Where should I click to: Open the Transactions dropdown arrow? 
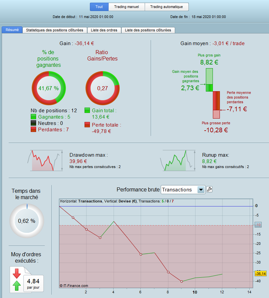click(x=201, y=190)
